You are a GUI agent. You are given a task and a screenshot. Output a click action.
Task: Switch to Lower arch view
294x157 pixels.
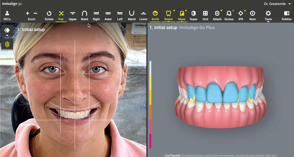(143, 15)
